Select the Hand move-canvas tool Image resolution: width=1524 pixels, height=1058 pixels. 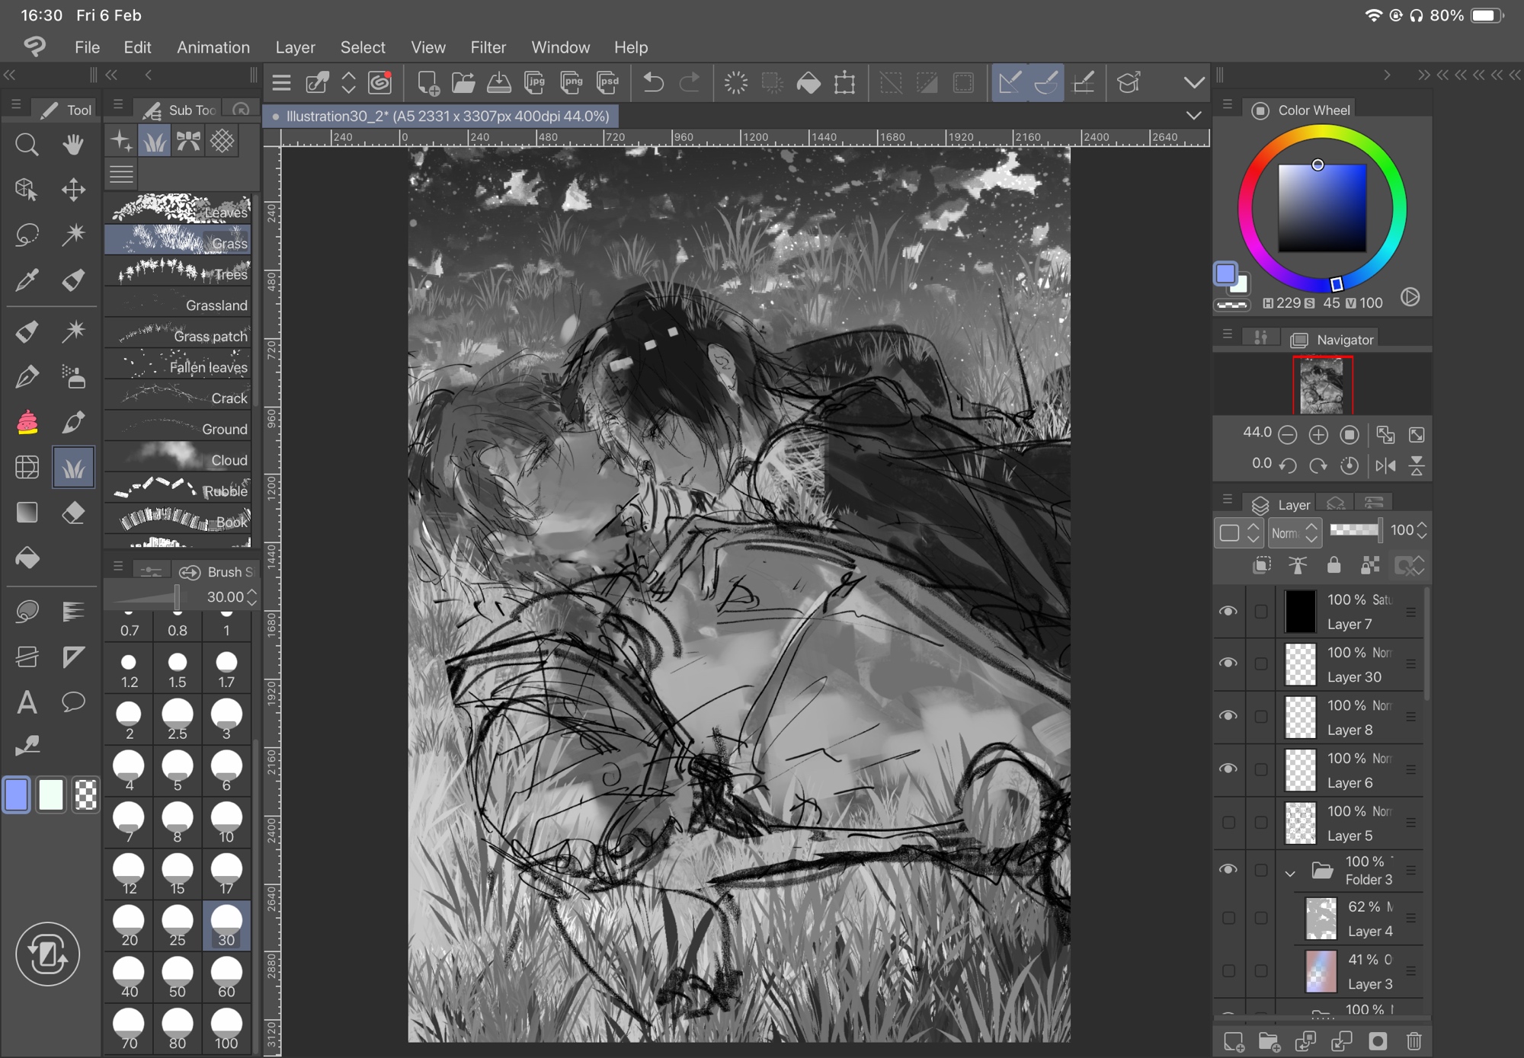pos(73,144)
